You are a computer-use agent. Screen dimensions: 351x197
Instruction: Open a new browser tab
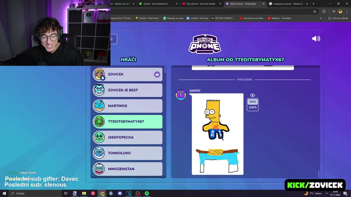point(313,4)
